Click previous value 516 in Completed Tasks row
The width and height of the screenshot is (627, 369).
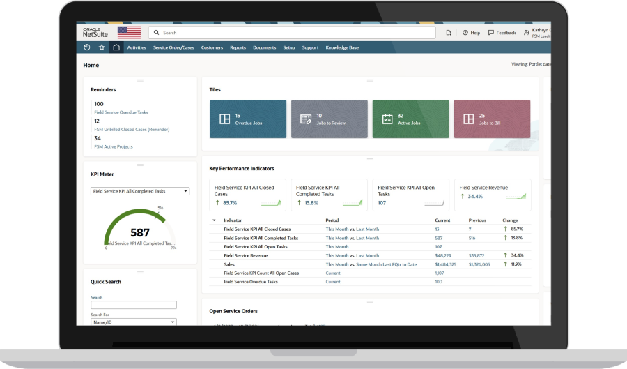pos(472,238)
